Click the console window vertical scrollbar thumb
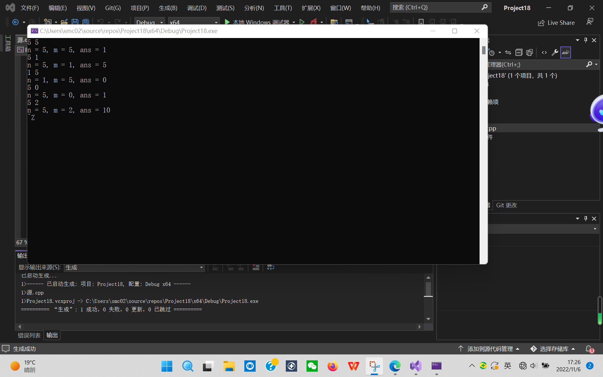This screenshot has width=603, height=377. pyautogui.click(x=483, y=50)
